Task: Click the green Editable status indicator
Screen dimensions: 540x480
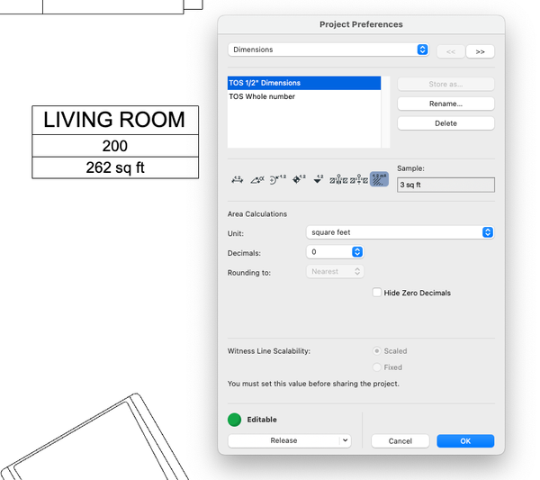Action: click(234, 420)
